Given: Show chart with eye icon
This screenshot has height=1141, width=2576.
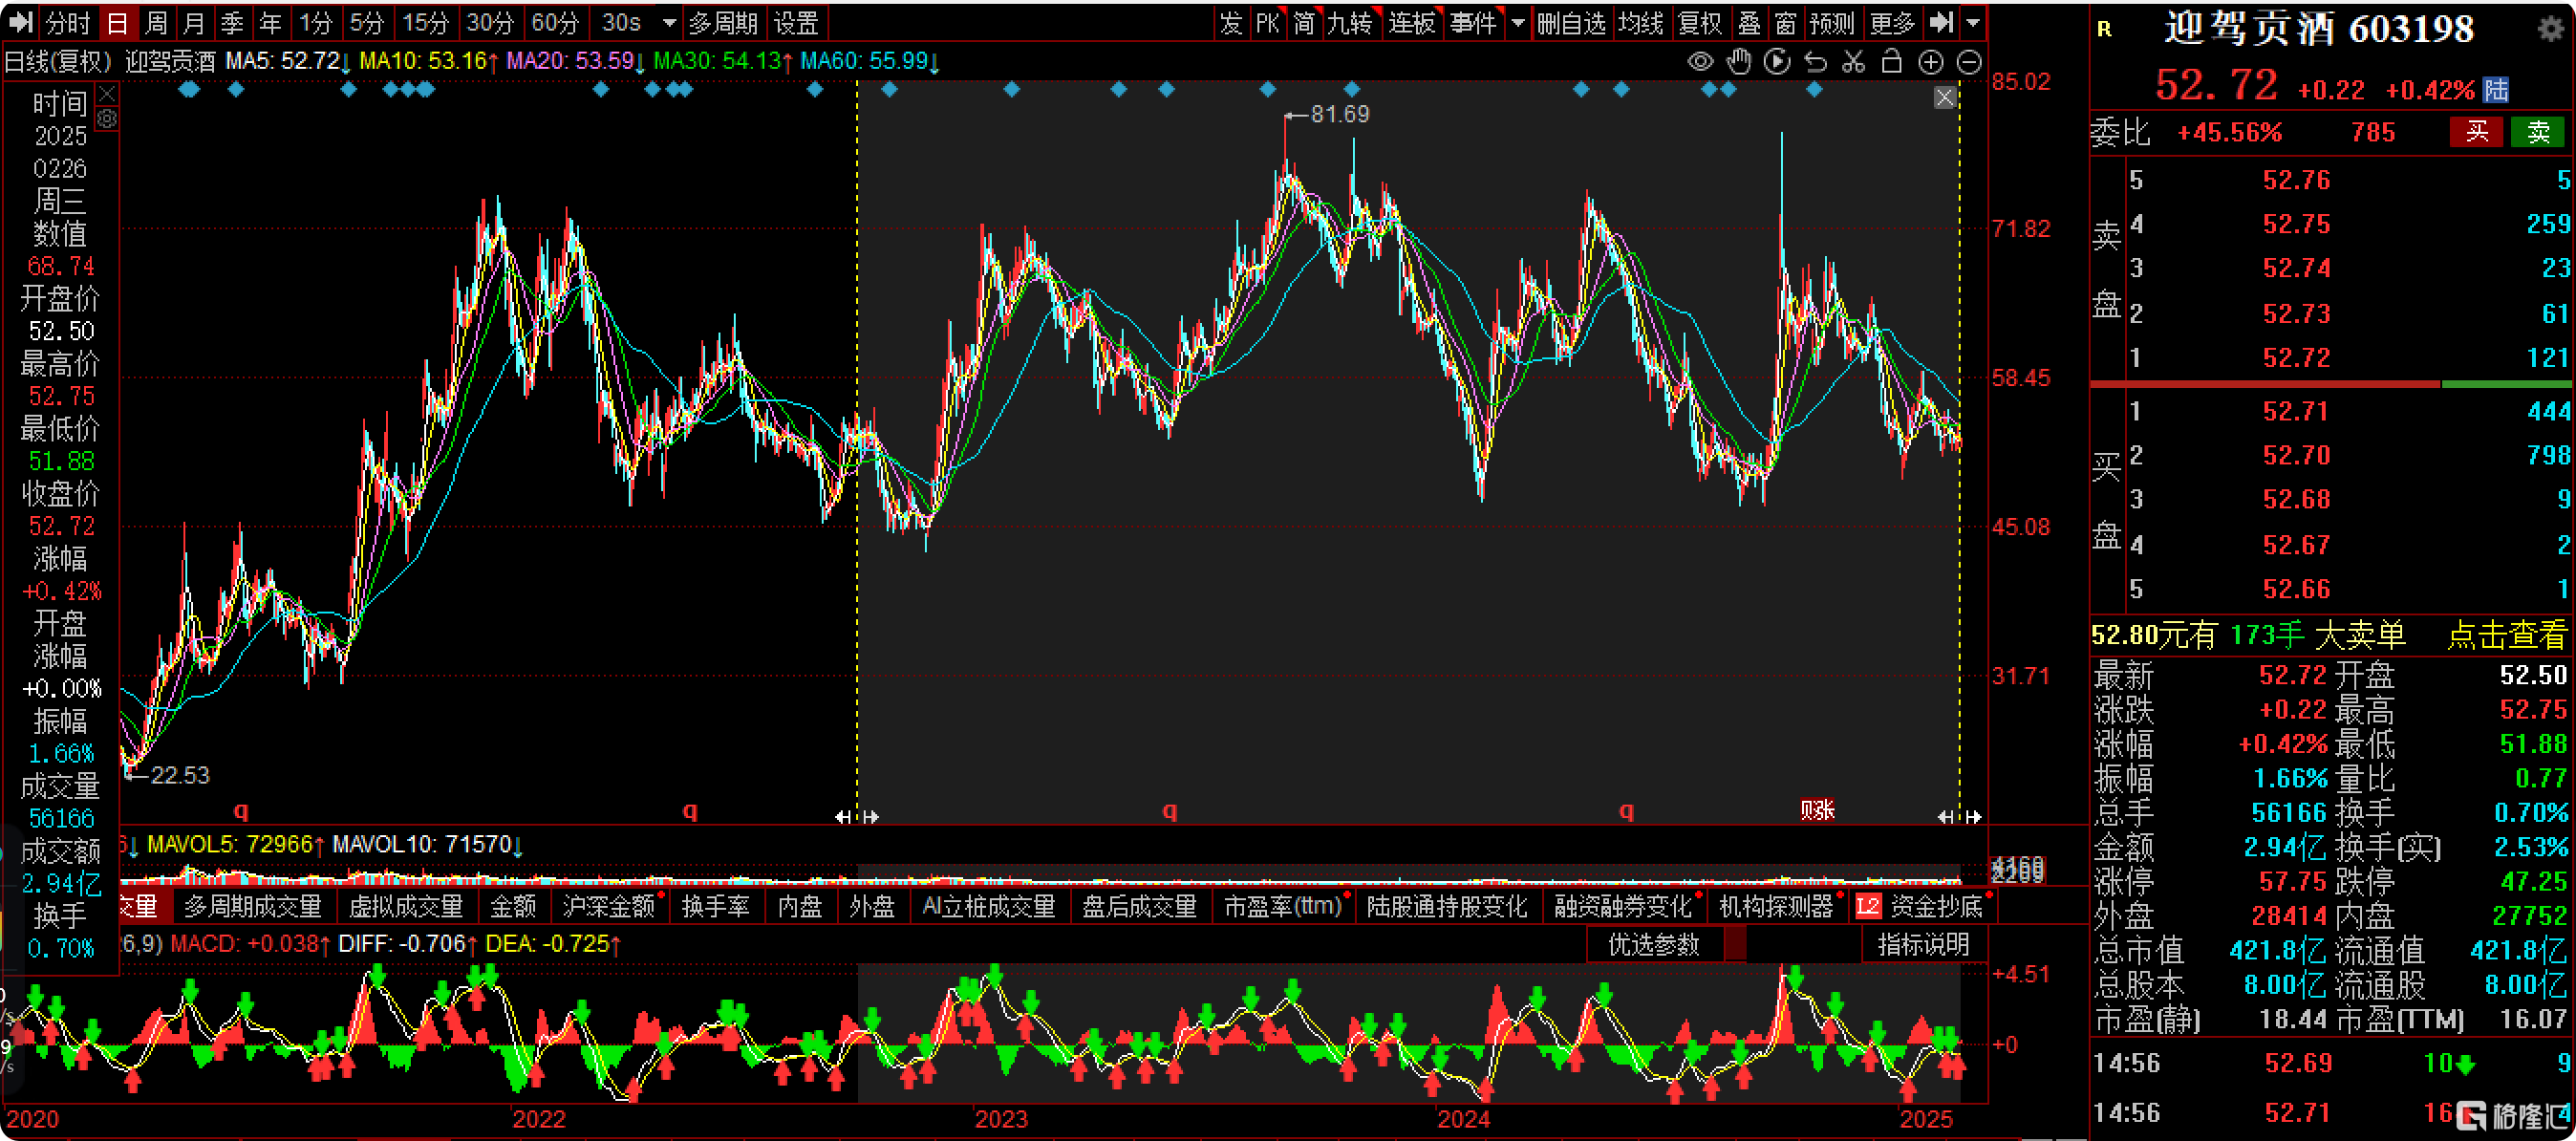Looking at the screenshot, I should 1700,62.
